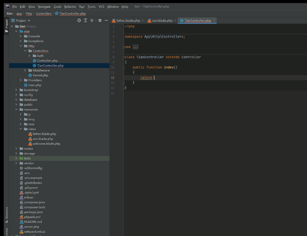Screen dimensions: 307x236
Task: Open the Refactor menu
Action: coord(70,6)
